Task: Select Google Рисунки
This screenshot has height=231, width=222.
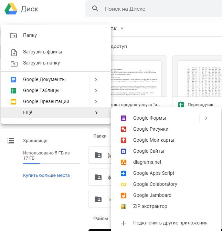Action: [x=166, y=129]
